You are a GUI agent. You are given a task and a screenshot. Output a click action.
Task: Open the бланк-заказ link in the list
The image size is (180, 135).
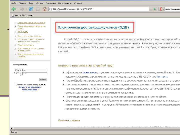coord(90,72)
